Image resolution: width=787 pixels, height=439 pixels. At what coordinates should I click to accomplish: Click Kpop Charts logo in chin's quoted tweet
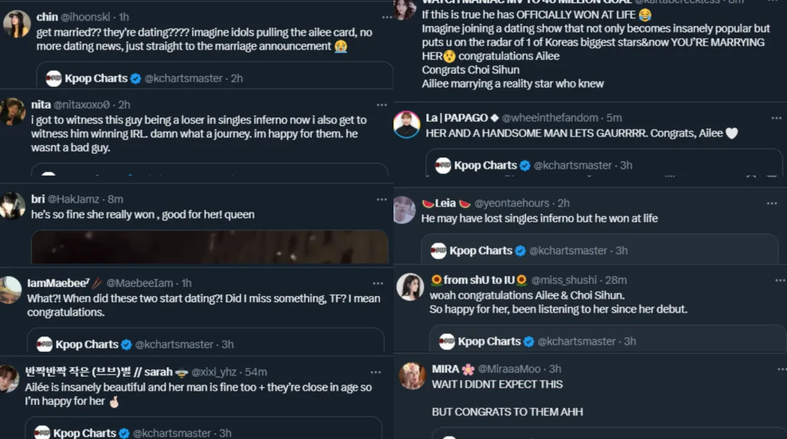[54, 79]
